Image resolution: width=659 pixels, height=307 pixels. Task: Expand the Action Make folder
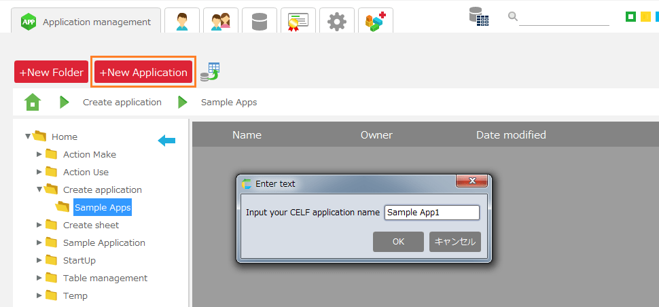pyautogui.click(x=39, y=154)
